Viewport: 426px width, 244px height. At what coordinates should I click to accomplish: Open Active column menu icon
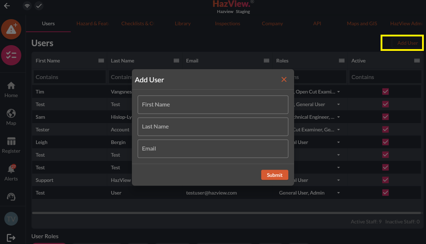(417, 61)
